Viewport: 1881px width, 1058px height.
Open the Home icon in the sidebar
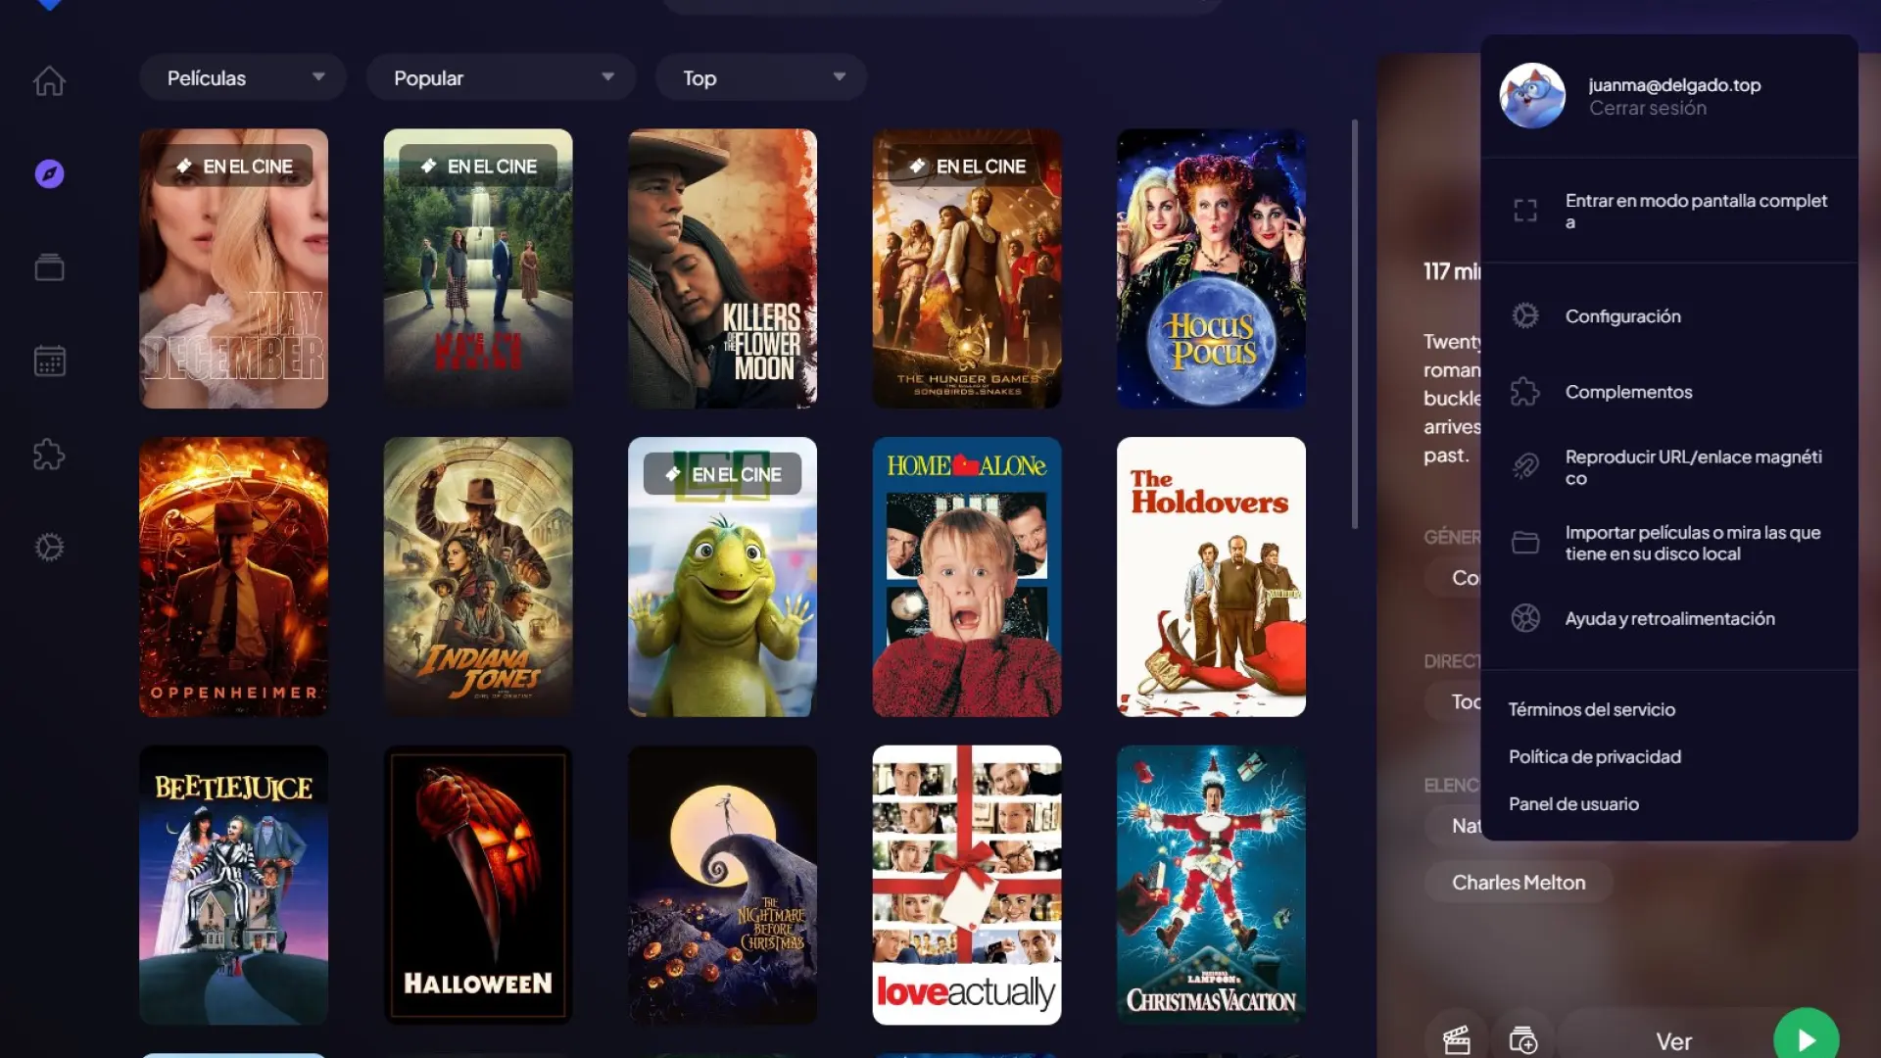(49, 81)
